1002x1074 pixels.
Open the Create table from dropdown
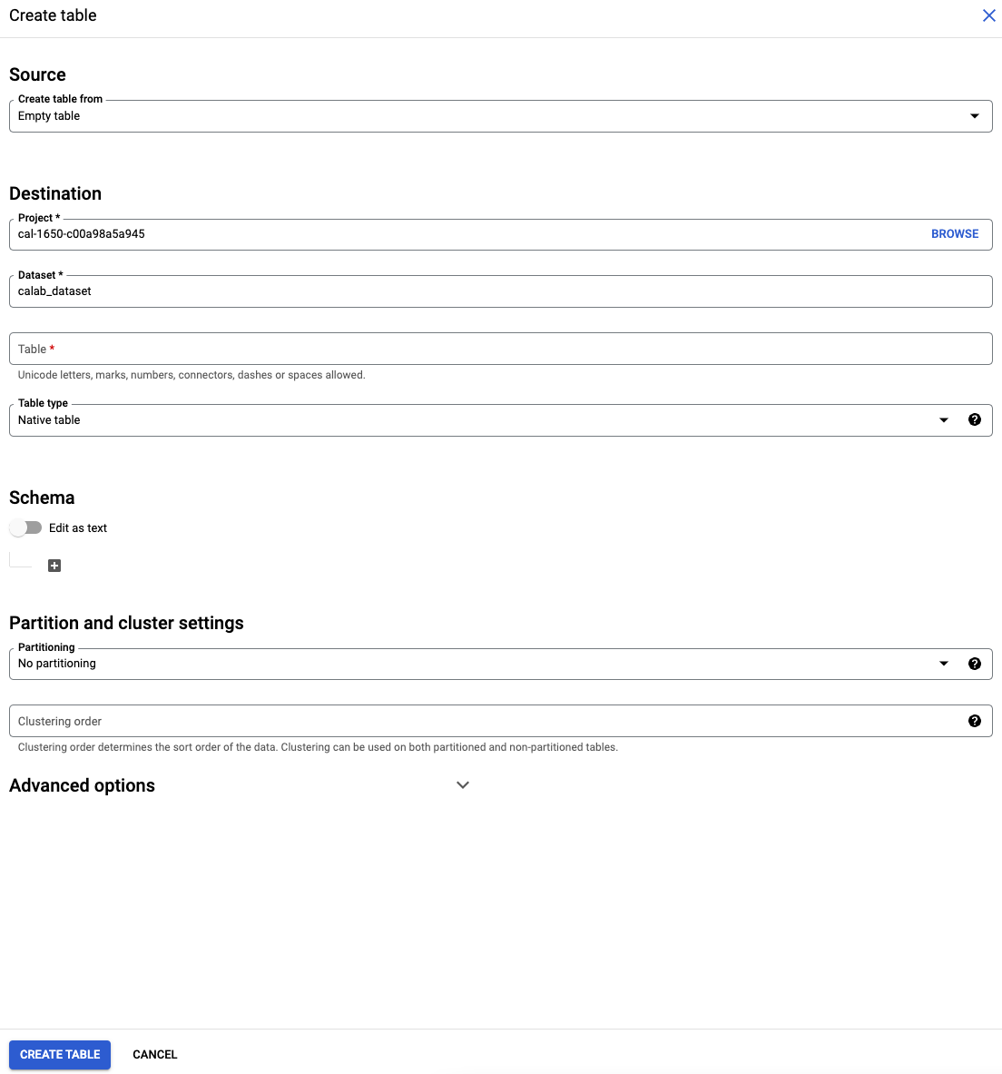(x=975, y=116)
